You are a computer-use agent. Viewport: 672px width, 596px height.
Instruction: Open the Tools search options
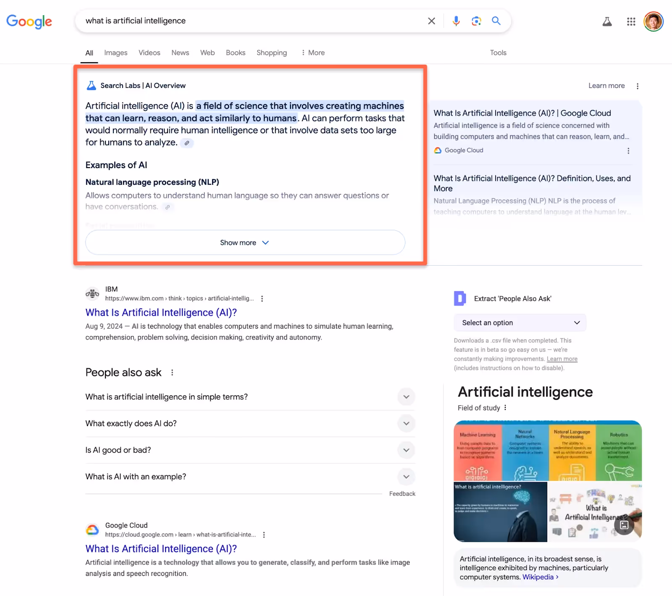point(498,53)
